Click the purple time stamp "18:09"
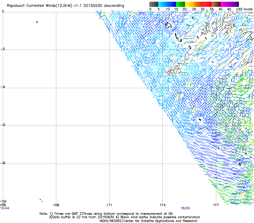This screenshot has height=223, width=254. [185, 208]
